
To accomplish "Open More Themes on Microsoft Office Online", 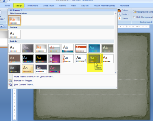I will (34, 76).
